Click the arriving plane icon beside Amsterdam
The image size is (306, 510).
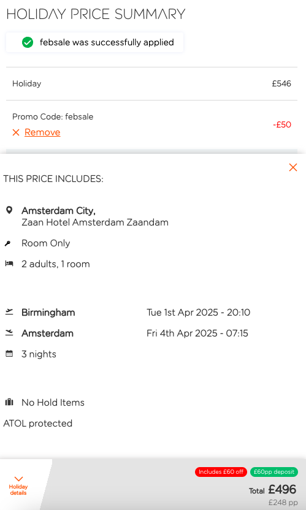click(9, 333)
